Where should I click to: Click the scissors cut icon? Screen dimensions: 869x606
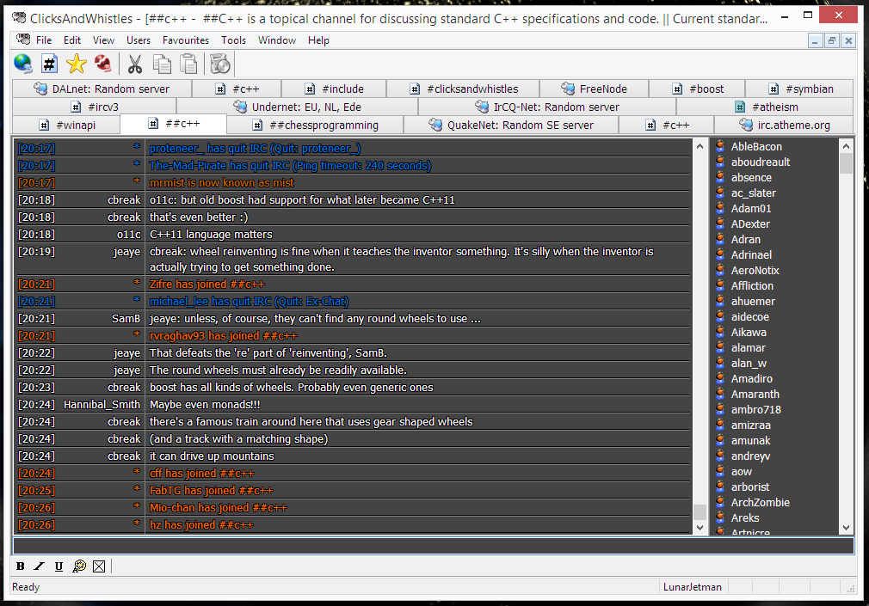click(135, 64)
